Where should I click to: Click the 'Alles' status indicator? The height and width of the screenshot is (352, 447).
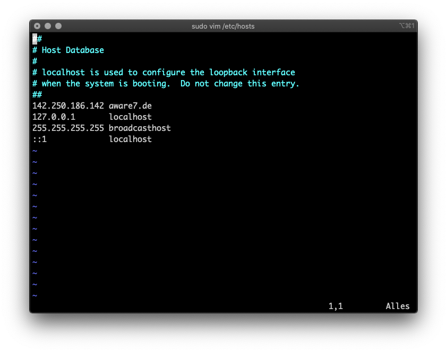click(397, 306)
